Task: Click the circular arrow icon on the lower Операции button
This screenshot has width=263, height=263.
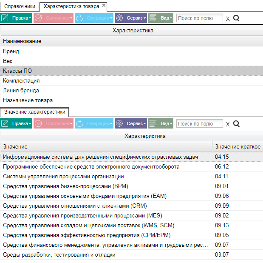Action: 79,123
